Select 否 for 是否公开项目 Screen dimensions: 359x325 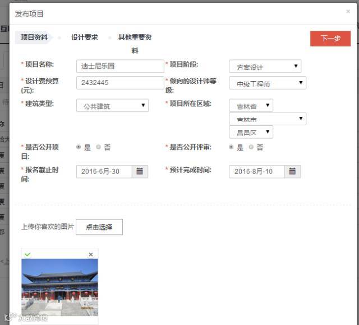click(x=99, y=147)
